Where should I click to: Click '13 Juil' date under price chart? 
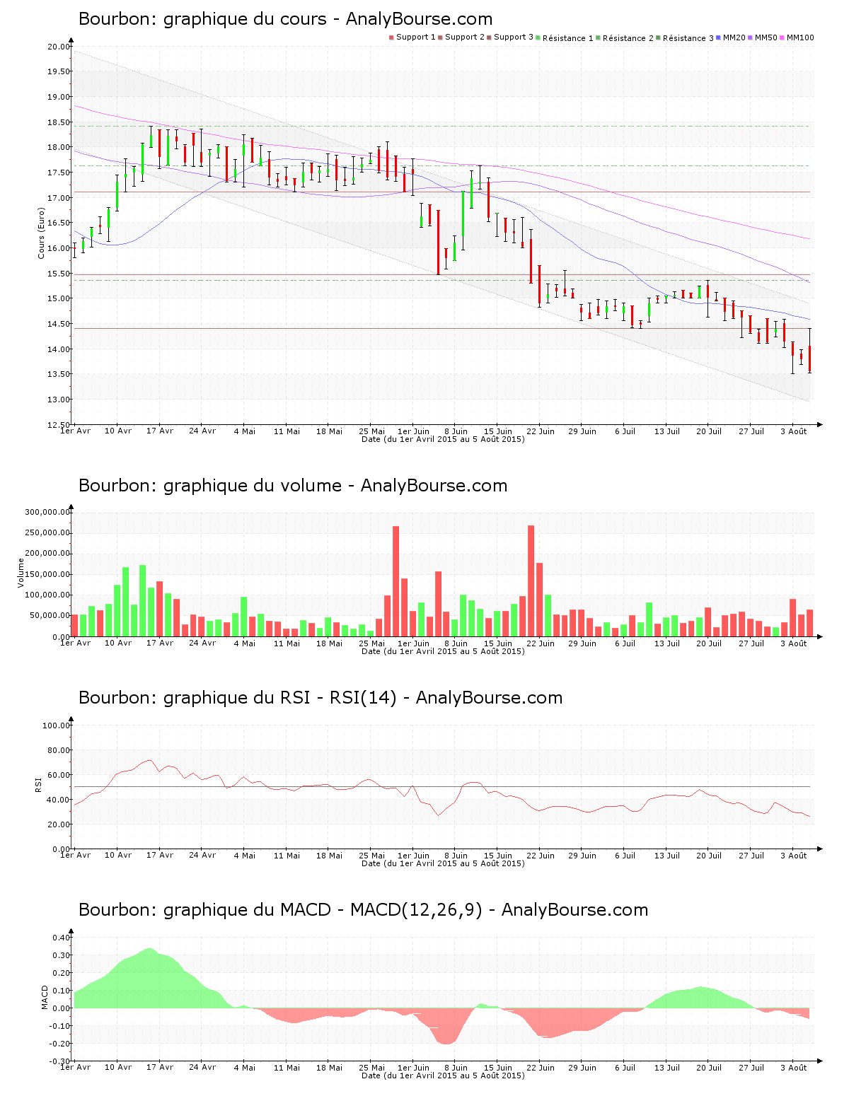[666, 431]
